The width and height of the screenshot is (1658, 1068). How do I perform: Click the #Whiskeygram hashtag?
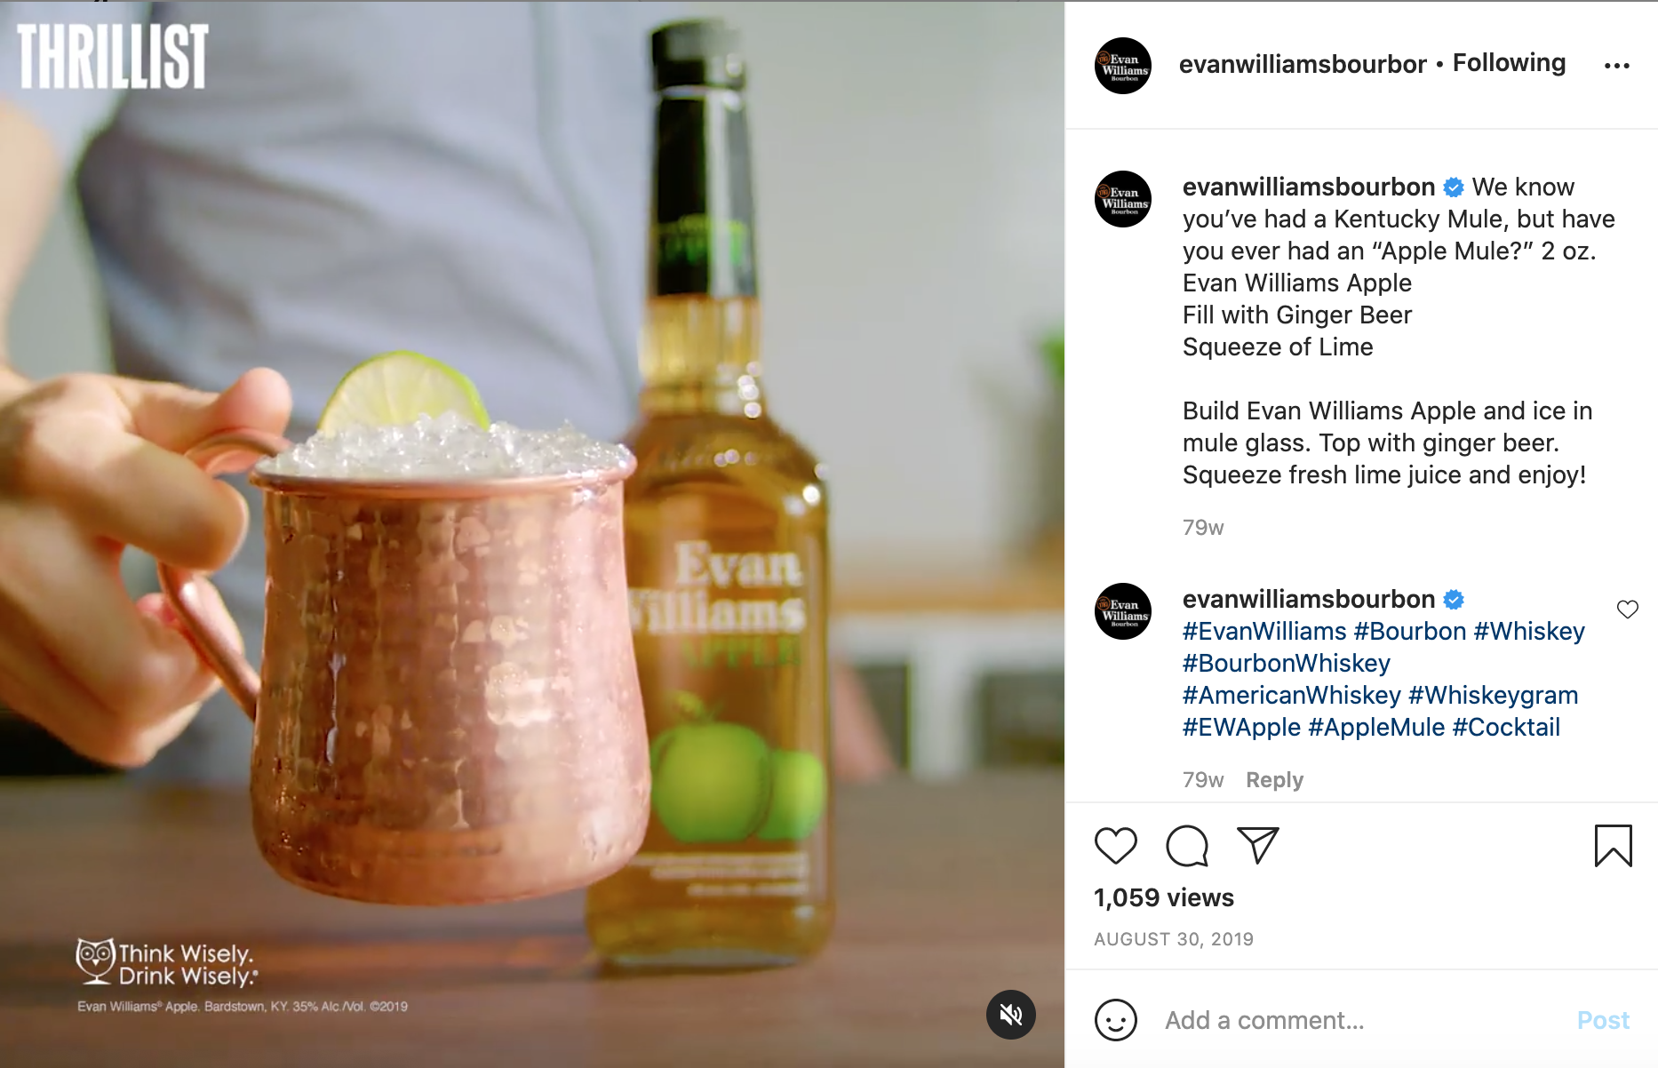coord(1493,695)
